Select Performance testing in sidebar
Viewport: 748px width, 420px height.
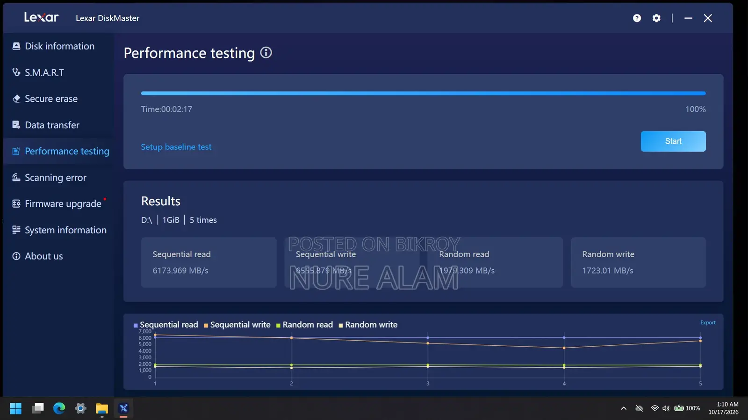click(x=58, y=151)
